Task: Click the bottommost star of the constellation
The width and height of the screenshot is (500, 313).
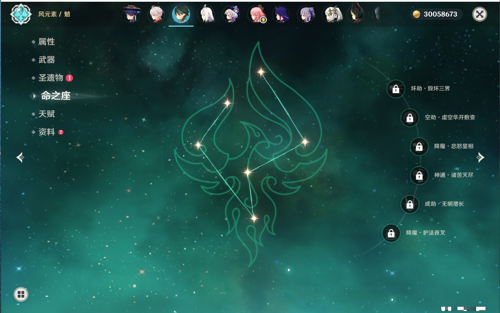Action: point(254,218)
